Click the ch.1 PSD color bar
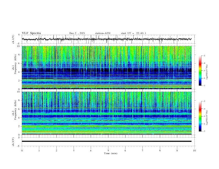The height and width of the screenshot is (169, 219). (x=200, y=71)
